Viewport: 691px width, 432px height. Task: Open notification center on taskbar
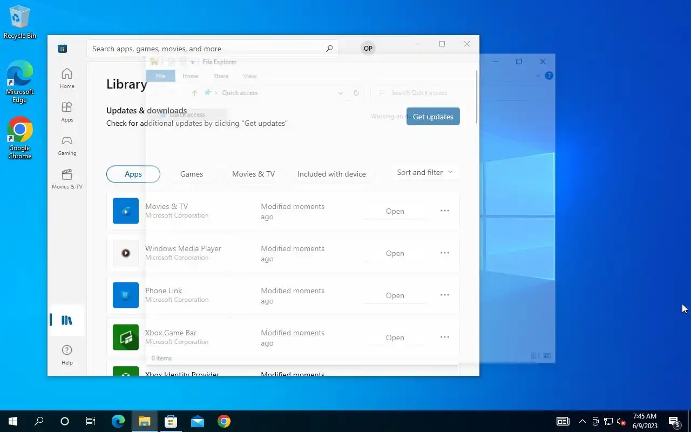click(x=674, y=421)
